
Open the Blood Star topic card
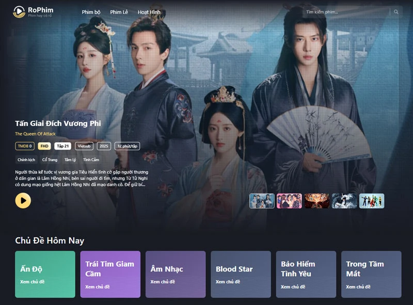(x=241, y=274)
